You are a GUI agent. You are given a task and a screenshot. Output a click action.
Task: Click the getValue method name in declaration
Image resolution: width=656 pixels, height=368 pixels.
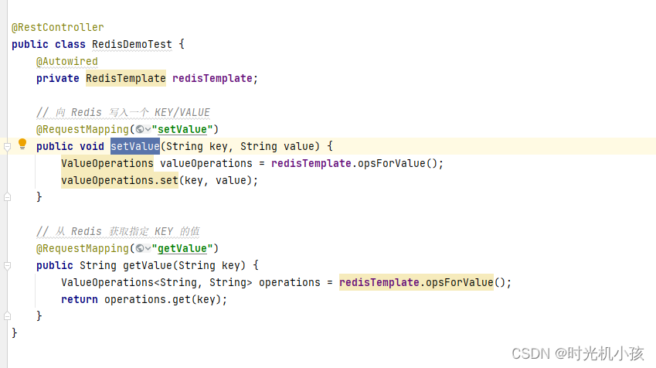coord(148,265)
